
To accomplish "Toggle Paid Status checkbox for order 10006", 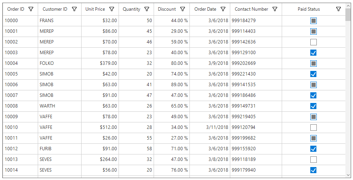I will click(x=313, y=85).
